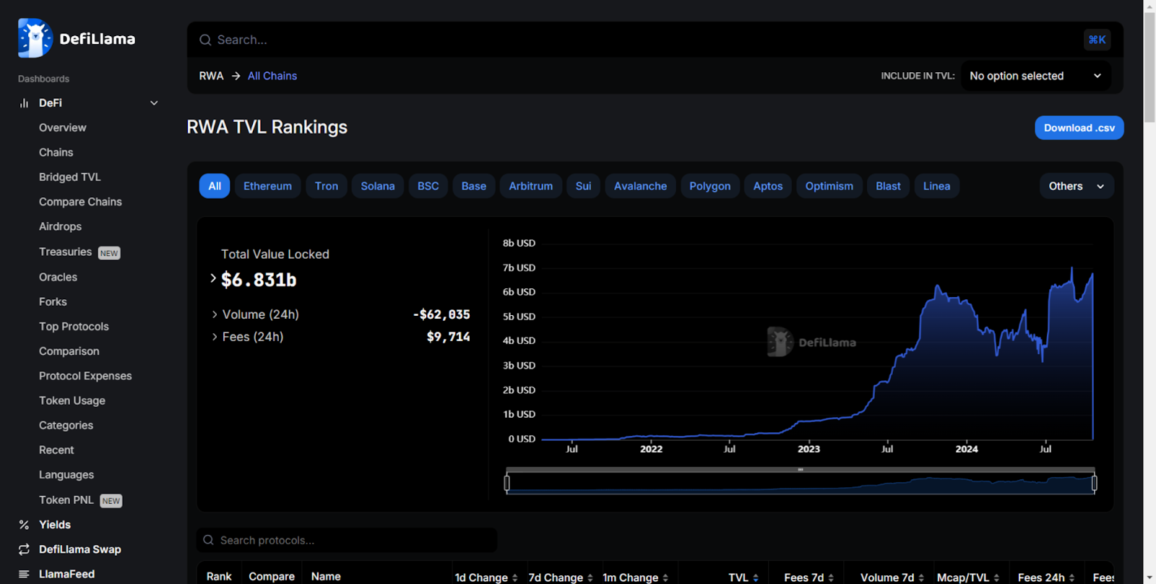Image resolution: width=1156 pixels, height=584 pixels.
Task: Open Token PNL in the sidebar
Action: pos(66,500)
